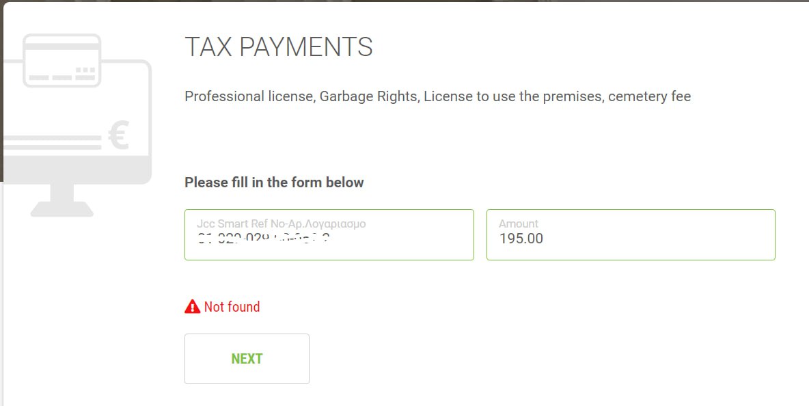Click the red warning triangle icon

192,307
